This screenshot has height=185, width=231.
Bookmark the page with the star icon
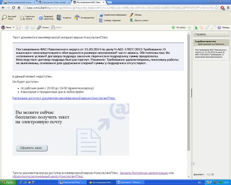(x=217, y=8)
